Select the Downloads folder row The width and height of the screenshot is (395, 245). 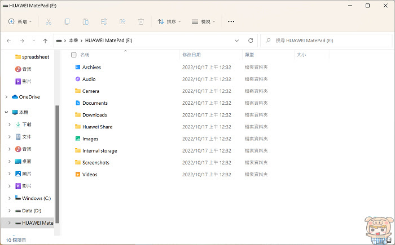(x=172, y=115)
